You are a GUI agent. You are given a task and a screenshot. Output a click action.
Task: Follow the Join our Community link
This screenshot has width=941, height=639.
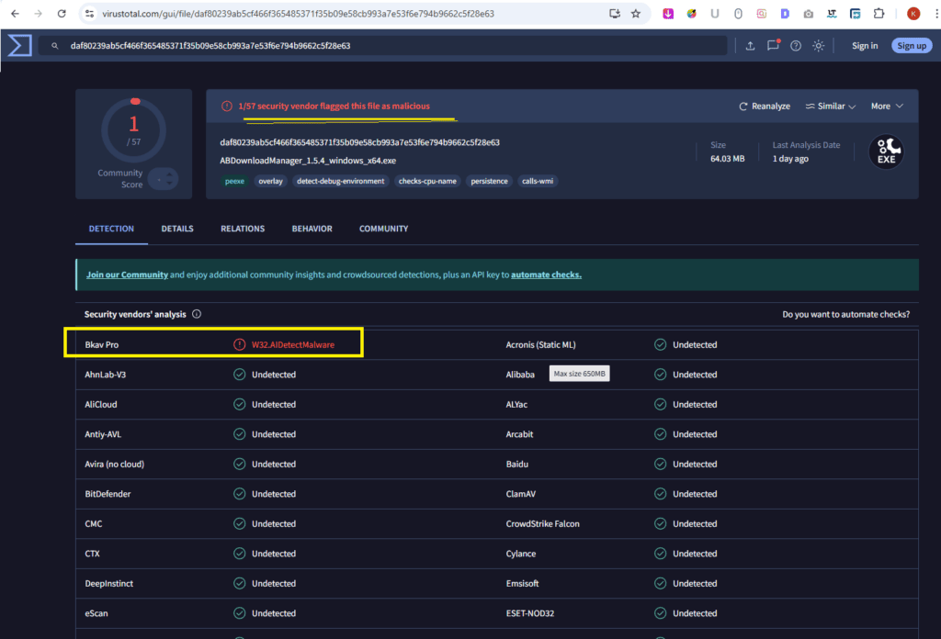coord(127,275)
